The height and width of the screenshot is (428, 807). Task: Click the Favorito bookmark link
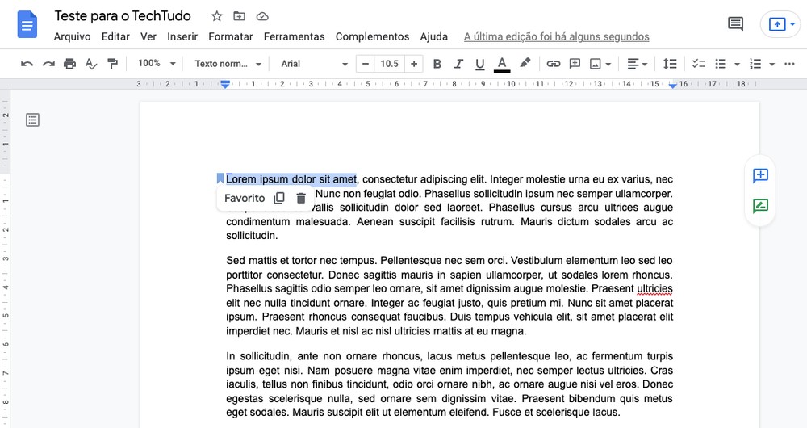(245, 199)
